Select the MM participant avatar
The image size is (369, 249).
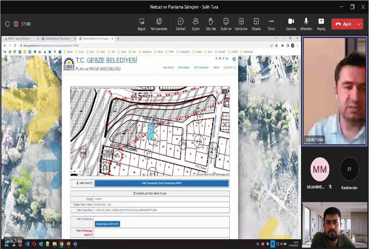tap(319, 169)
